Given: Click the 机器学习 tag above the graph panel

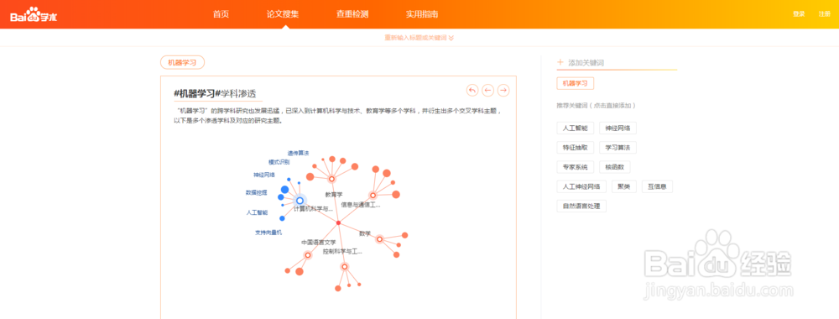Looking at the screenshot, I should click(182, 63).
